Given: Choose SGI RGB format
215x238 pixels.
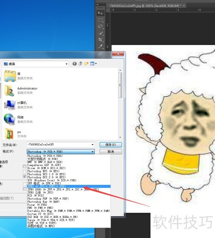Looking at the screenshot, I should tap(69, 217).
